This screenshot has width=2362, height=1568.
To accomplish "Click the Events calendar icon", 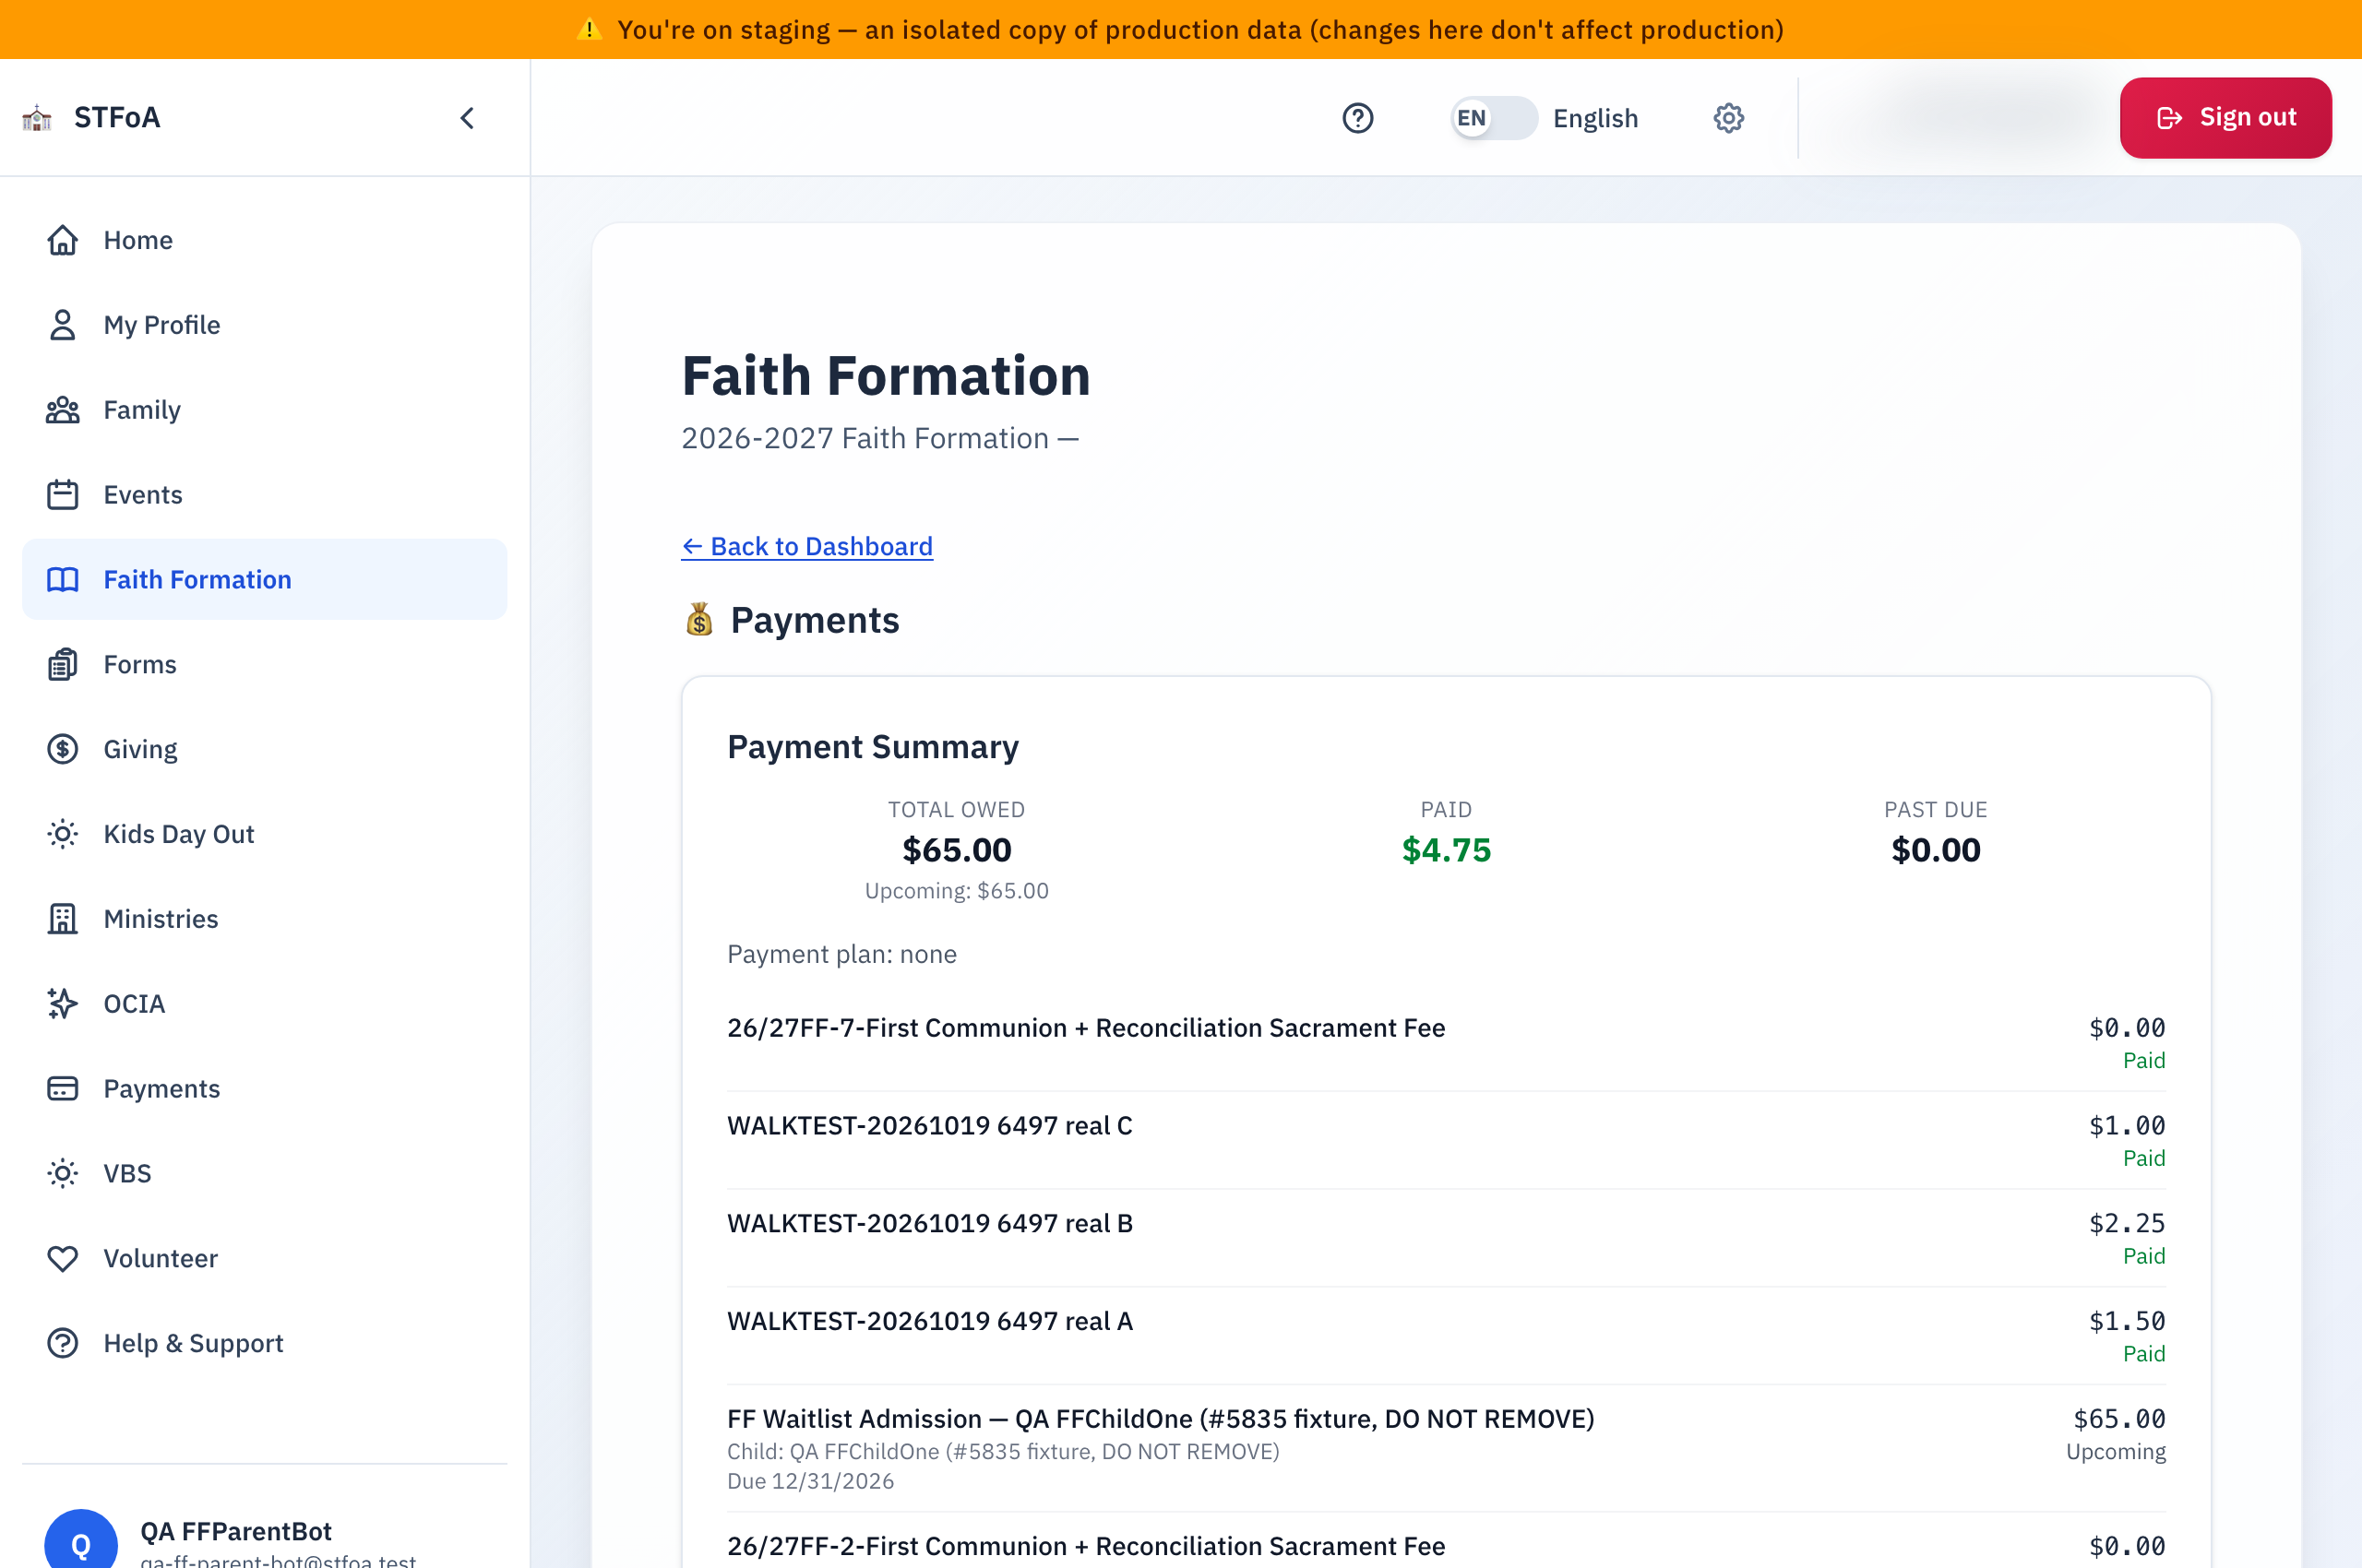I will coord(62,495).
